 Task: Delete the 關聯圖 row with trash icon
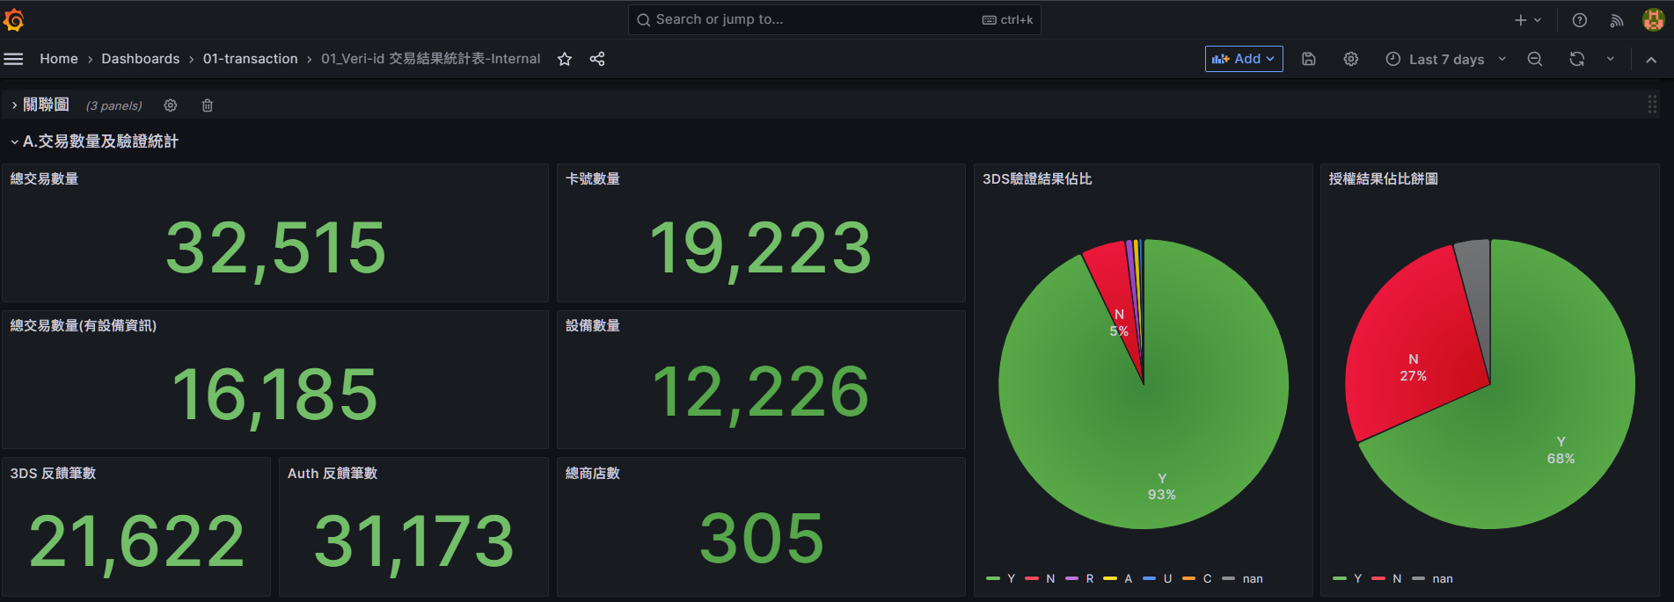[x=208, y=105]
